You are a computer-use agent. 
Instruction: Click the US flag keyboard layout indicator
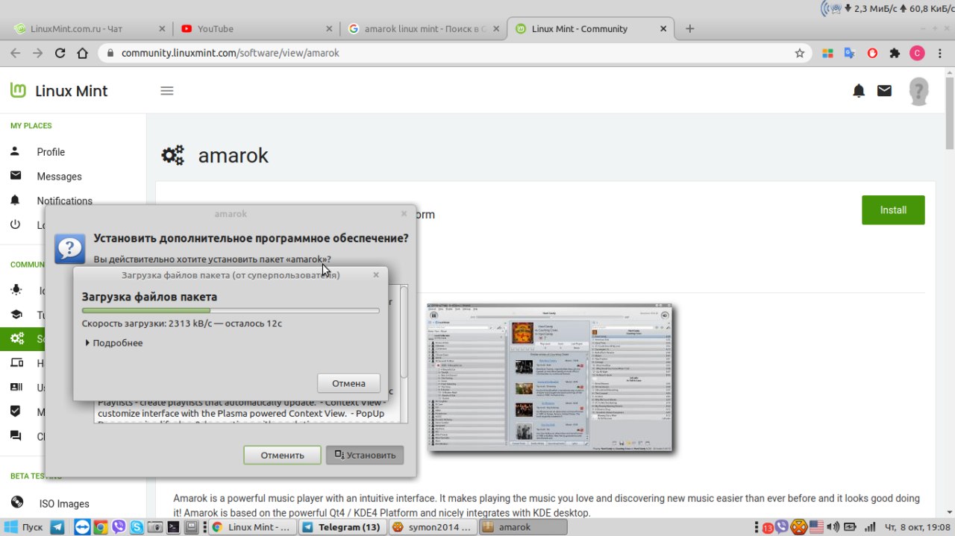(x=816, y=527)
